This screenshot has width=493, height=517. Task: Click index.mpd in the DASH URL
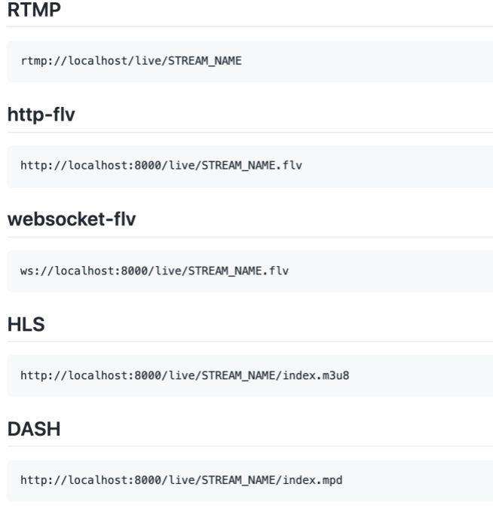click(x=313, y=480)
